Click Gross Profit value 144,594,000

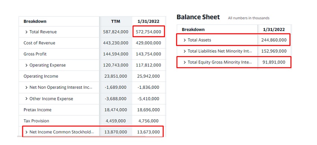coord(116,54)
